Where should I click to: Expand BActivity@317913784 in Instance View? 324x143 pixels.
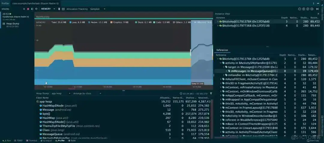(x=217, y=21)
